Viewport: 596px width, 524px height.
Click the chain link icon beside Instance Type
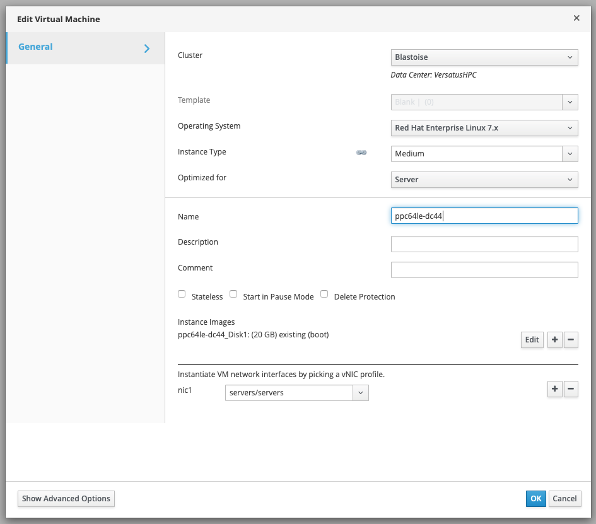click(x=361, y=153)
